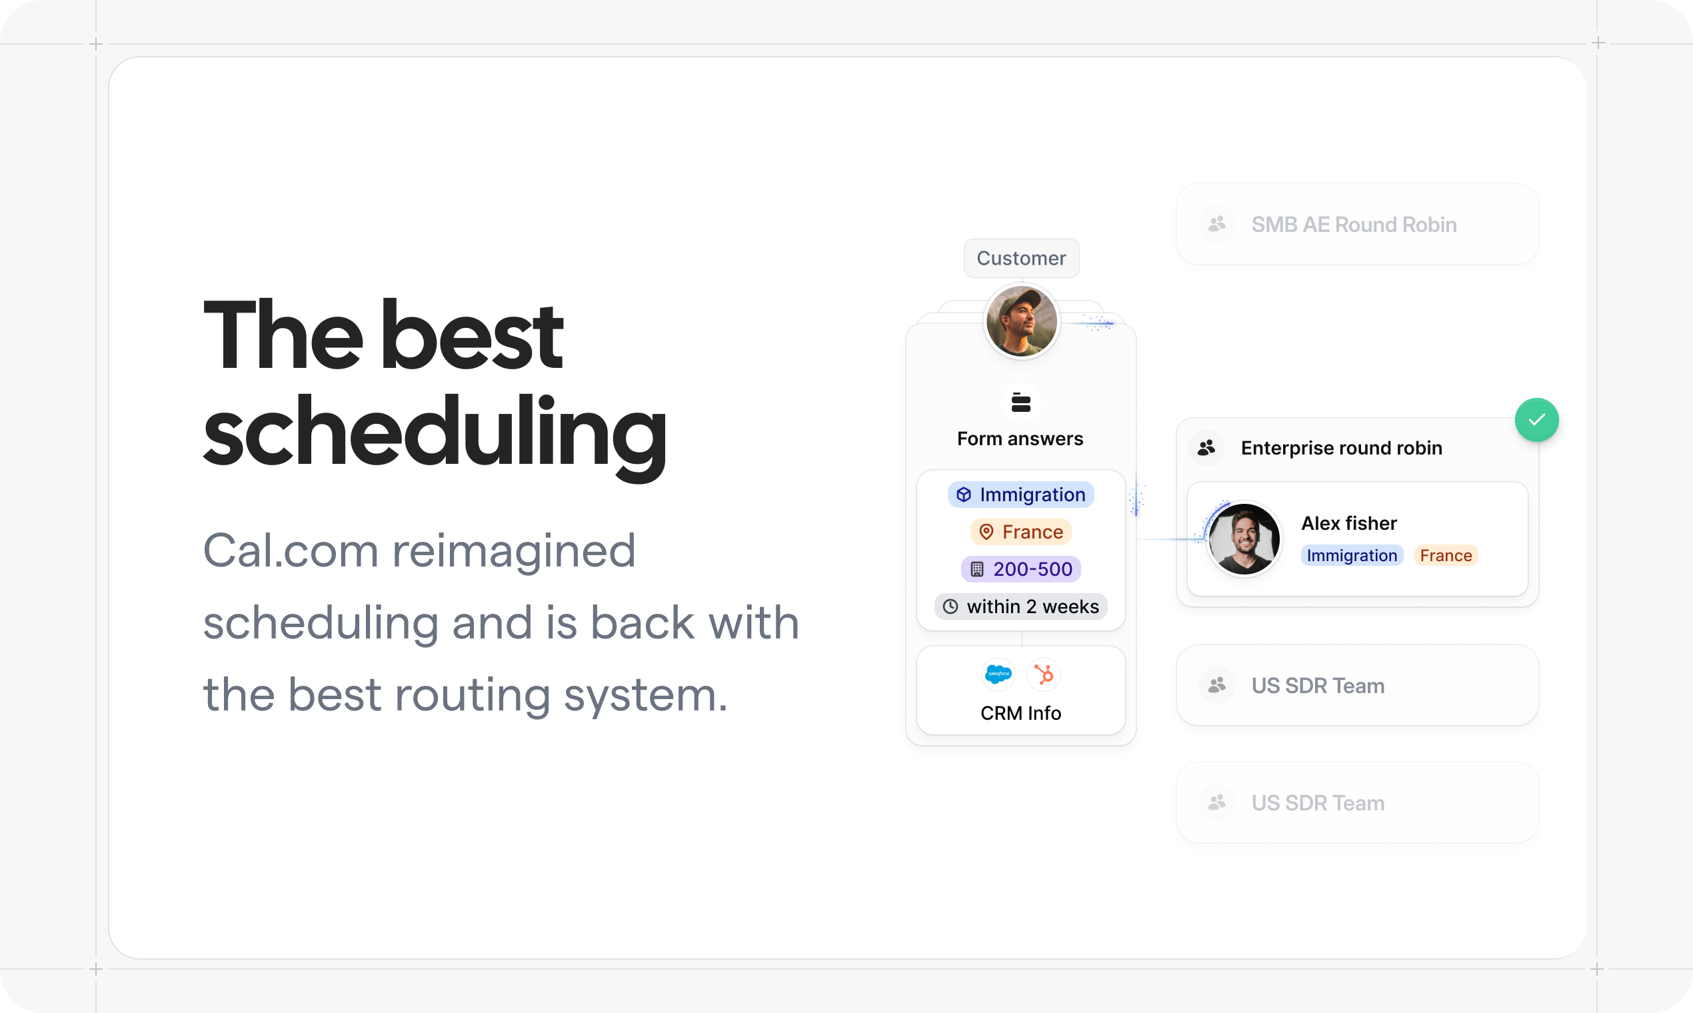Image resolution: width=1693 pixels, height=1013 pixels.
Task: Click the Customer avatar image
Action: pyautogui.click(x=1019, y=326)
